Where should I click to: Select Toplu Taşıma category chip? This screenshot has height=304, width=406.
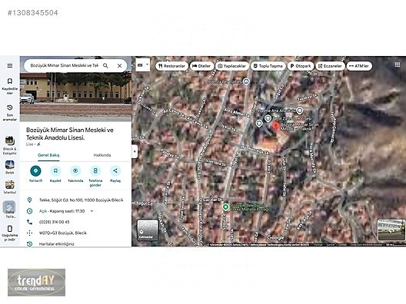(268, 66)
